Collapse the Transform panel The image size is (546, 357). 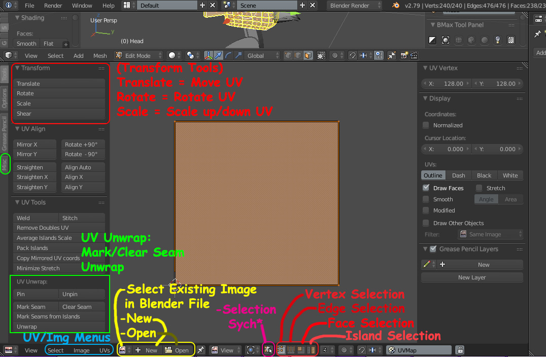17,68
